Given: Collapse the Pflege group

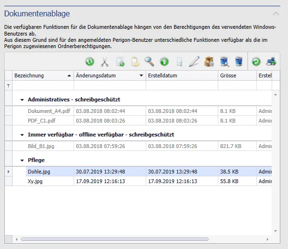Looking at the screenshot, I should point(22,161).
